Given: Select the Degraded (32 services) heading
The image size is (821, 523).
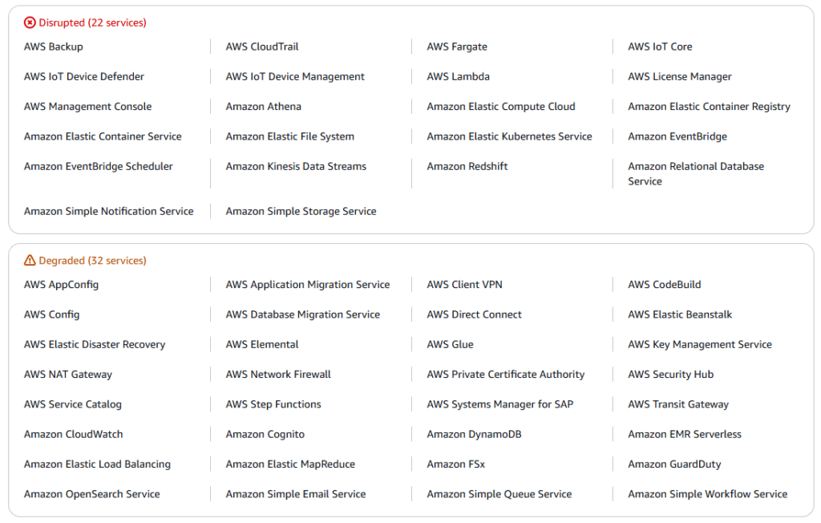Looking at the screenshot, I should pyautogui.click(x=92, y=261).
